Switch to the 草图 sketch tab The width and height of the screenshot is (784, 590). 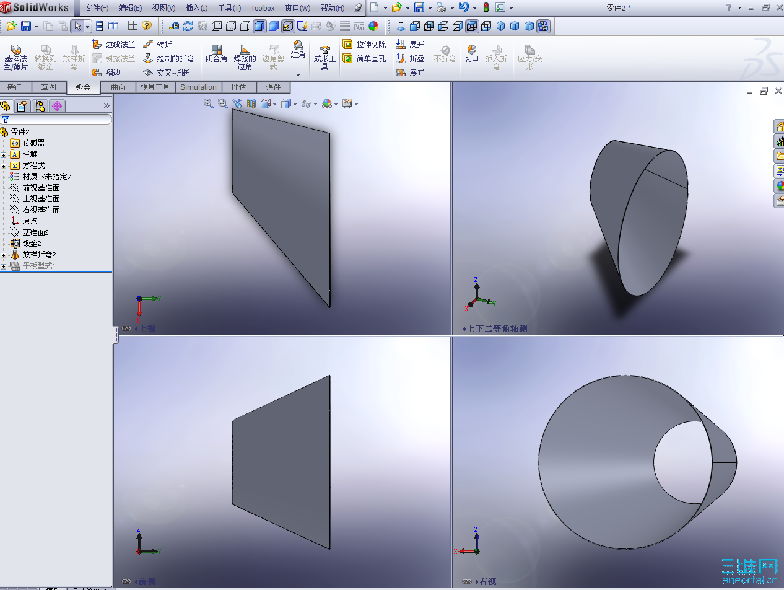point(48,87)
